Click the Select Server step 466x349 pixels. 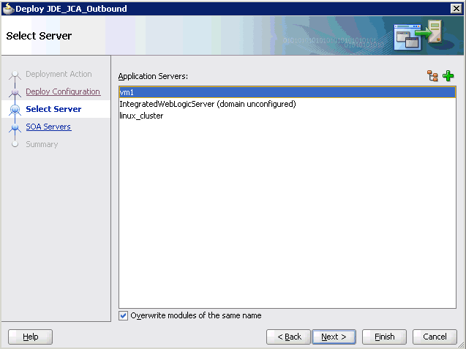pos(53,109)
